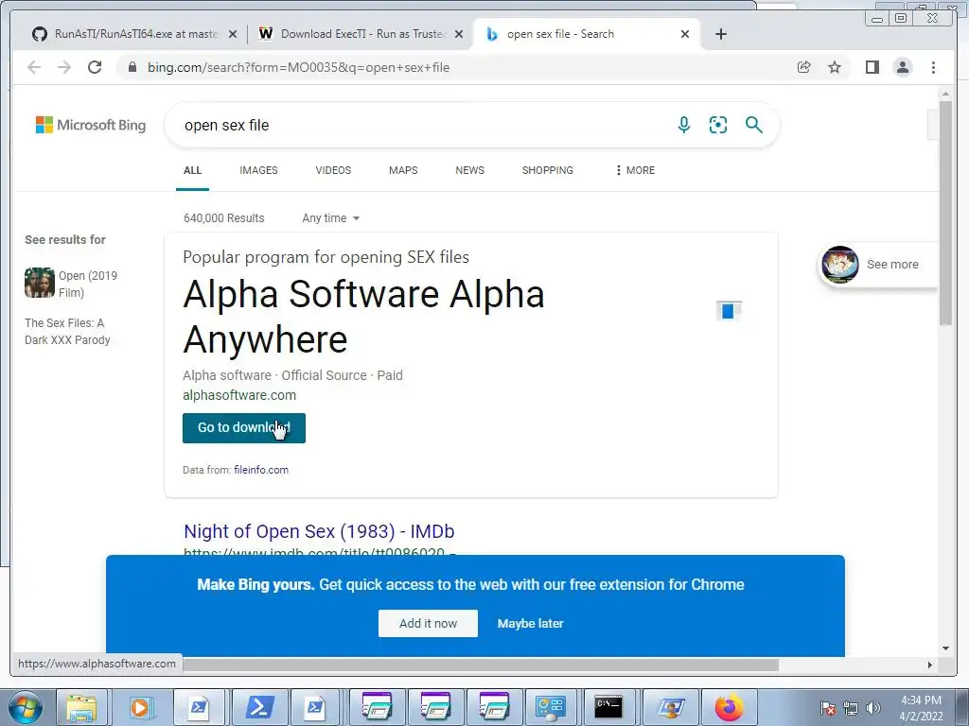Viewport: 969px width, 726px height.
Task: Open the Control Panel taskbar icon
Action: [x=550, y=707]
